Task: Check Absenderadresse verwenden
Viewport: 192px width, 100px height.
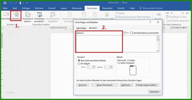Action: click(x=132, y=33)
